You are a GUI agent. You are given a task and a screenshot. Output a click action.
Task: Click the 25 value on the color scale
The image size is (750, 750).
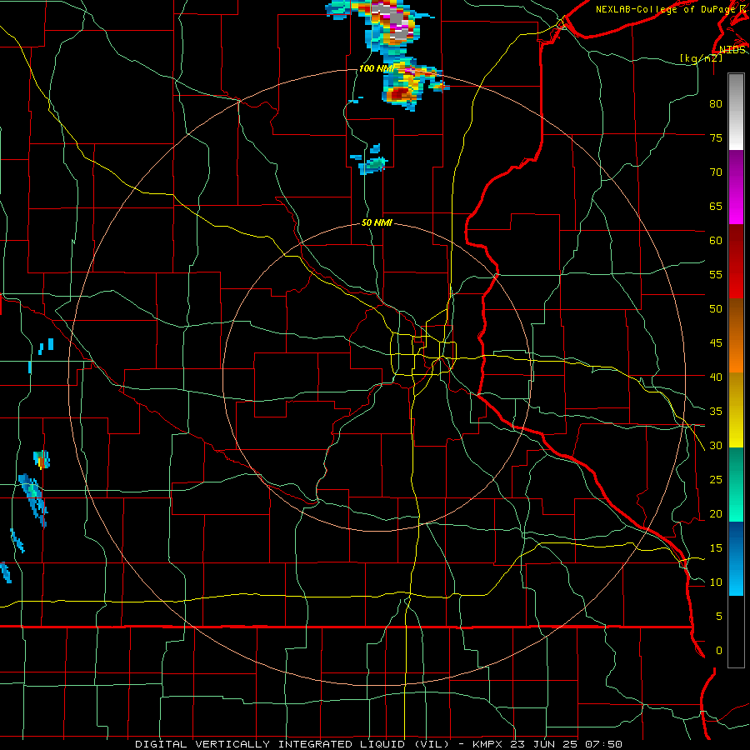(716, 479)
